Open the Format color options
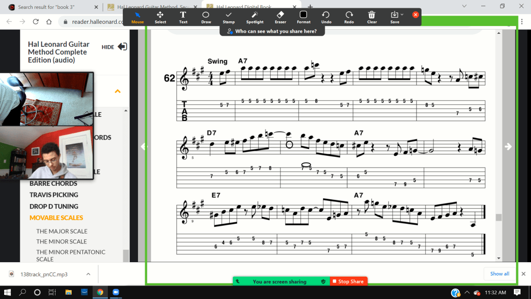Screen dimensions: 531x299 (303, 17)
